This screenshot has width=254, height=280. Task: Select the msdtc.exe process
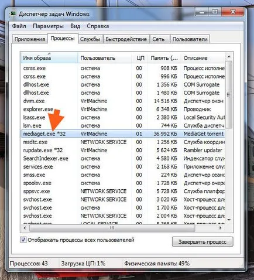[123, 142]
